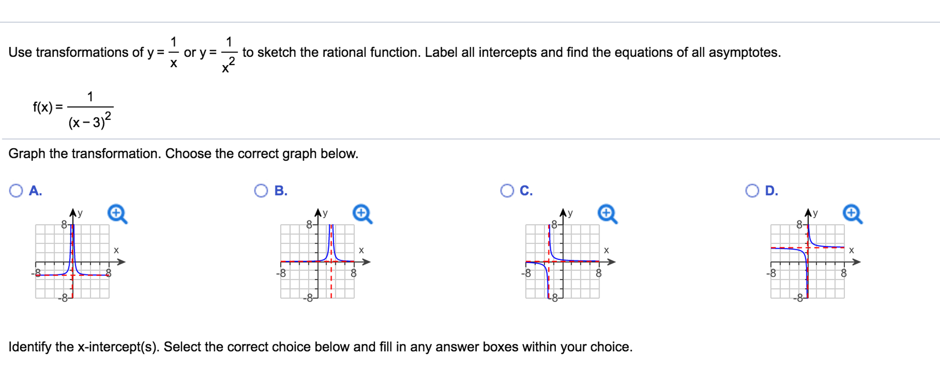Select answer choice B
This screenshot has width=940, height=371.
[260, 190]
